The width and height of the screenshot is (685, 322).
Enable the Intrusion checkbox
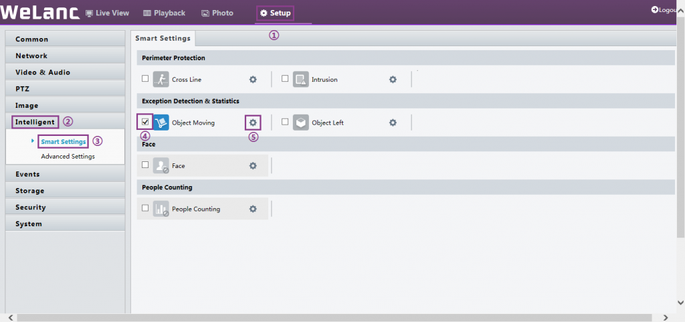[x=285, y=78]
